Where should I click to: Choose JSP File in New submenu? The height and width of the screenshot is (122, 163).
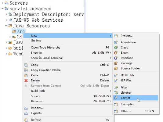click(x=136, y=81)
